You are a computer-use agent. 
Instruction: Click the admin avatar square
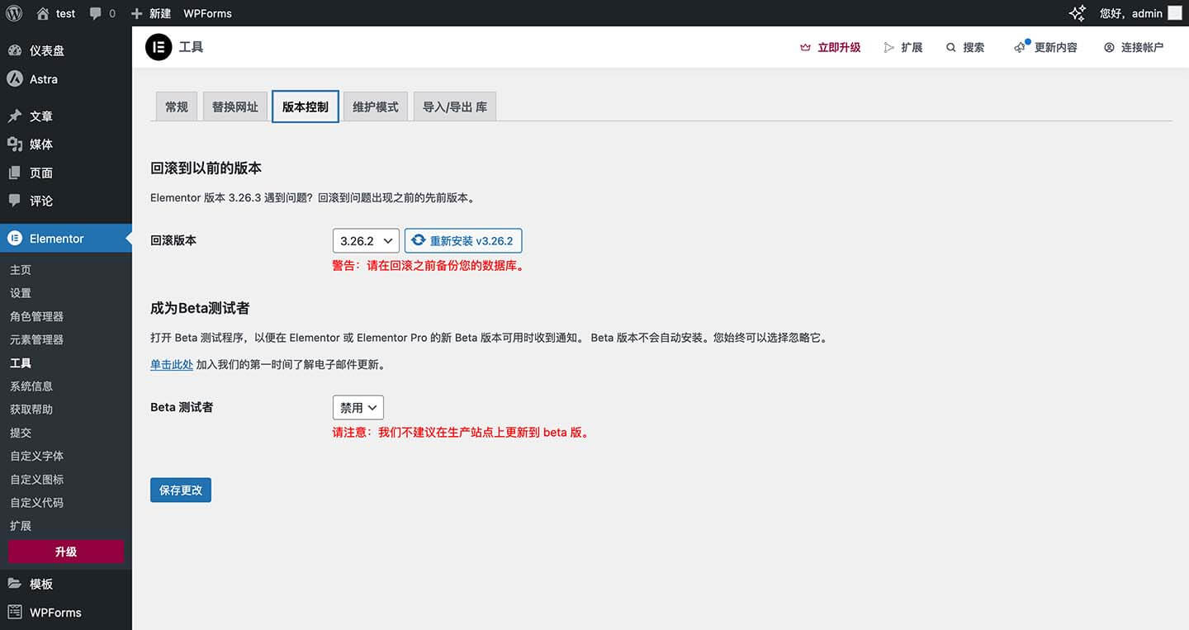pyautogui.click(x=1174, y=13)
